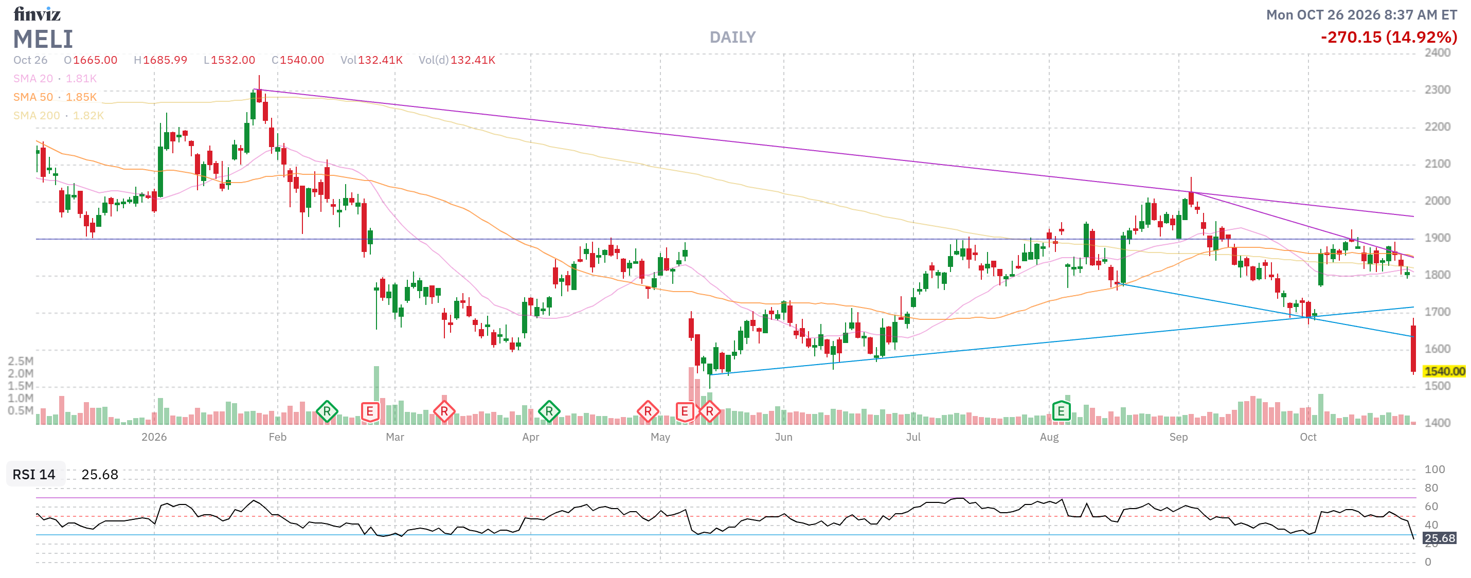The image size is (1471, 578).
Task: Click the -270.15 (14.92%) change text
Action: 1389,37
